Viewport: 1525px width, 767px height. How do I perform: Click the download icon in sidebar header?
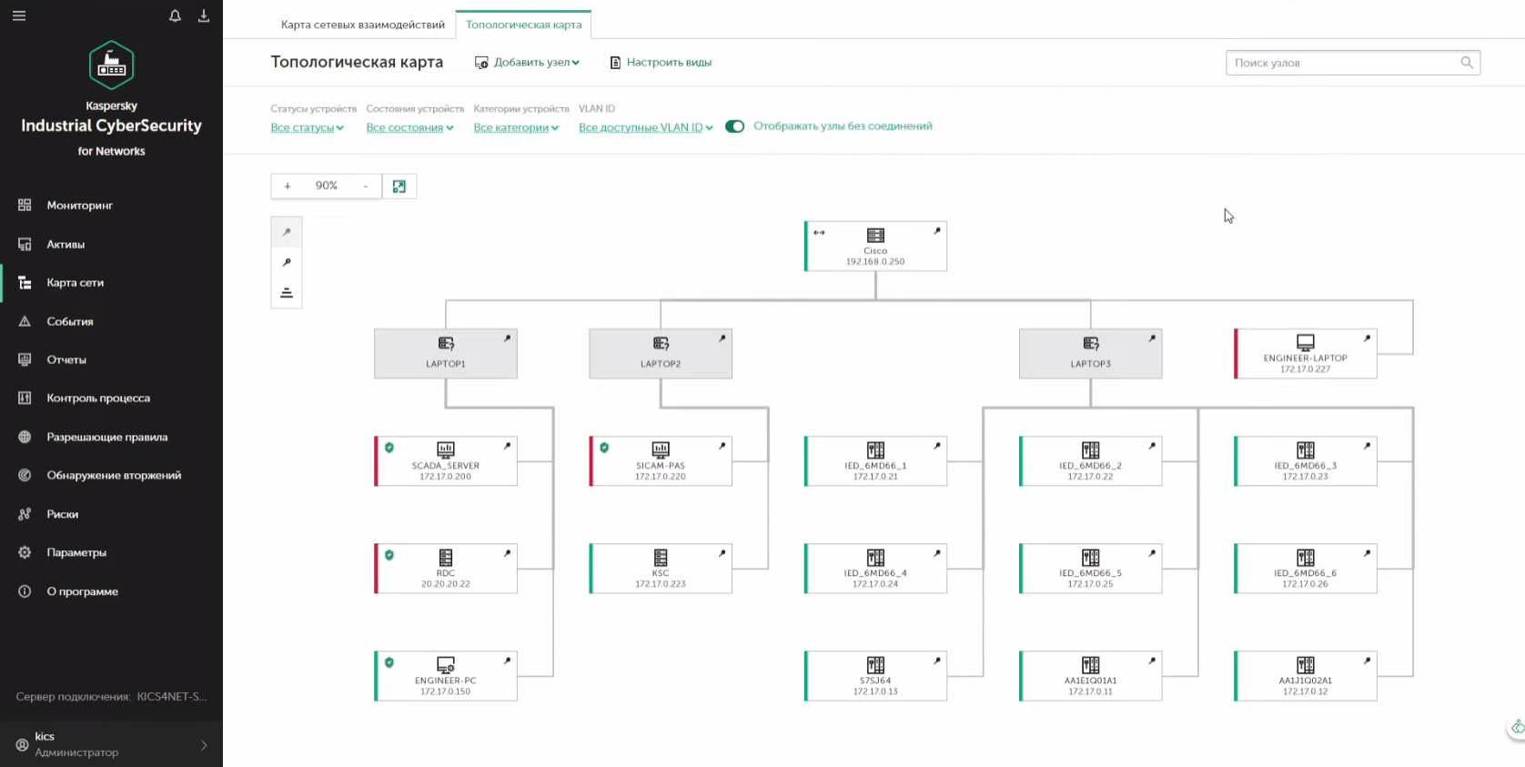click(x=204, y=15)
